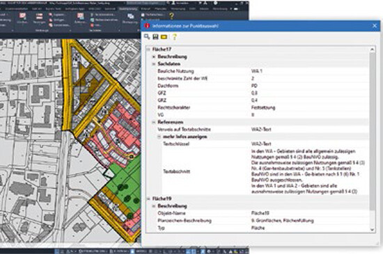Click the vertical scrollbar thumb in the info dialog
The width and height of the screenshot is (383, 254).
tap(373, 131)
